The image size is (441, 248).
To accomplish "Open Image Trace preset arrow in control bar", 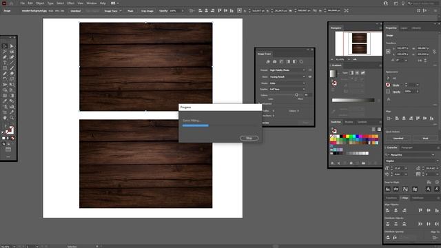I will click(121, 11).
